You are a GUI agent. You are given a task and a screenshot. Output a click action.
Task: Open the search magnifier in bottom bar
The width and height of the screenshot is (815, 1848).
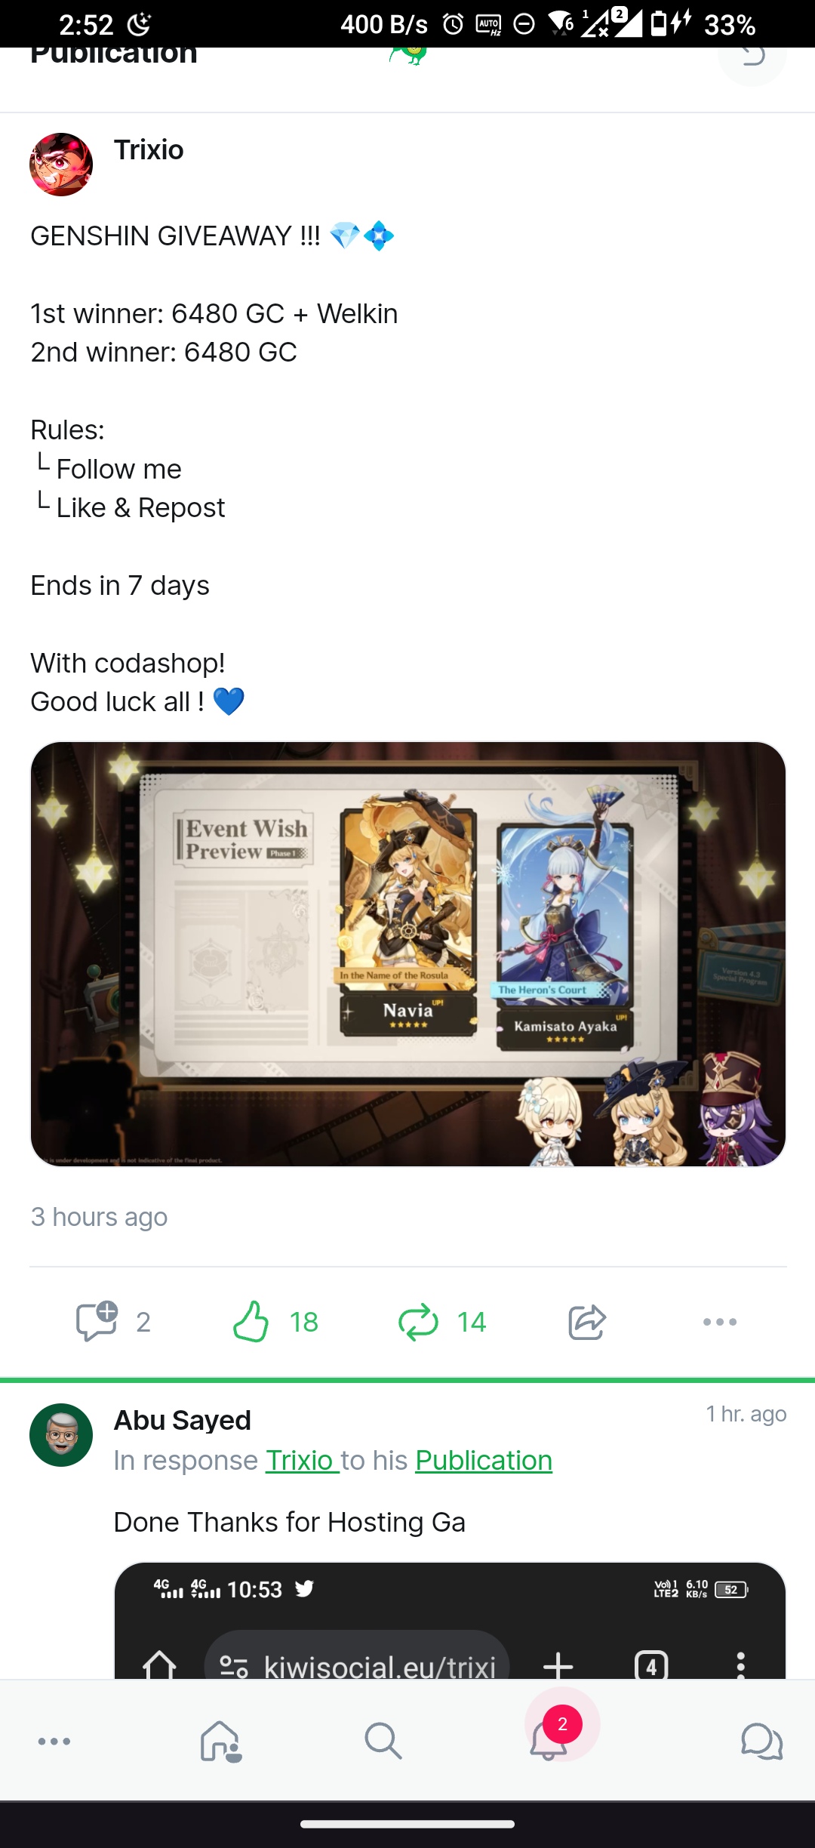click(x=383, y=1741)
